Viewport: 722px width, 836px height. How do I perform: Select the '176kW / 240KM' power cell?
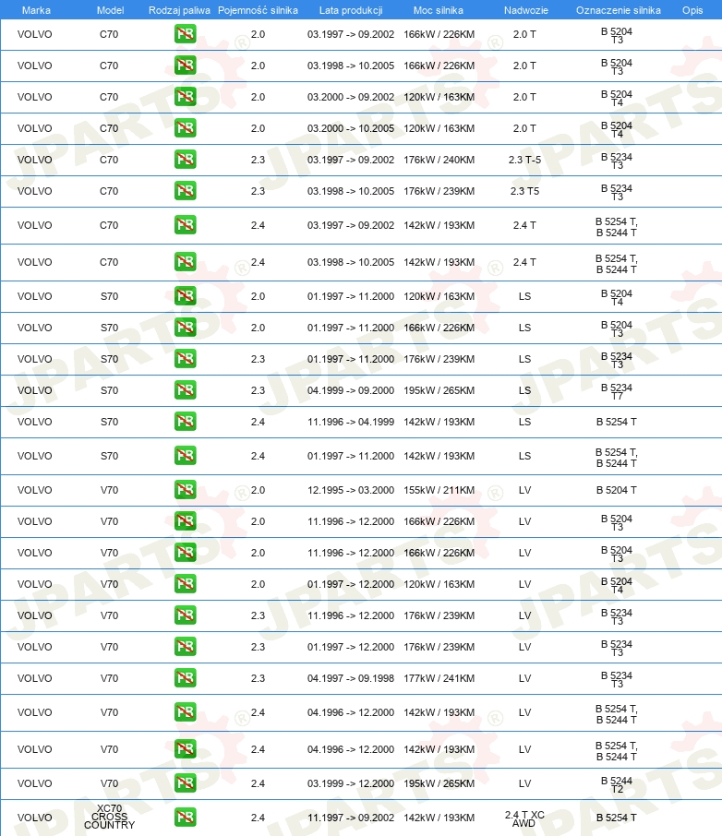[439, 160]
